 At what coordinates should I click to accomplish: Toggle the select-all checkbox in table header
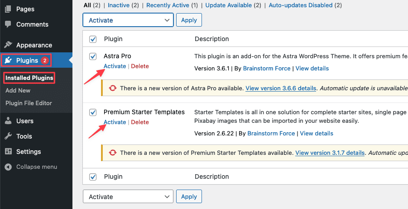(x=93, y=39)
